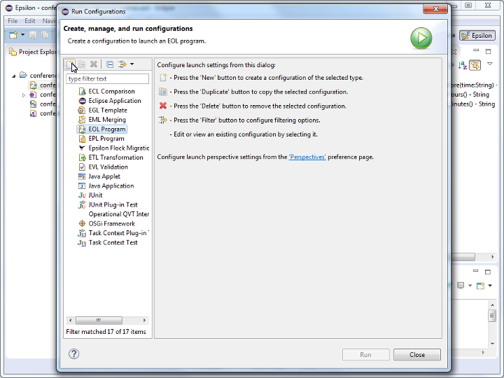Click the type filter text field
This screenshot has height=378, width=504.
click(107, 79)
